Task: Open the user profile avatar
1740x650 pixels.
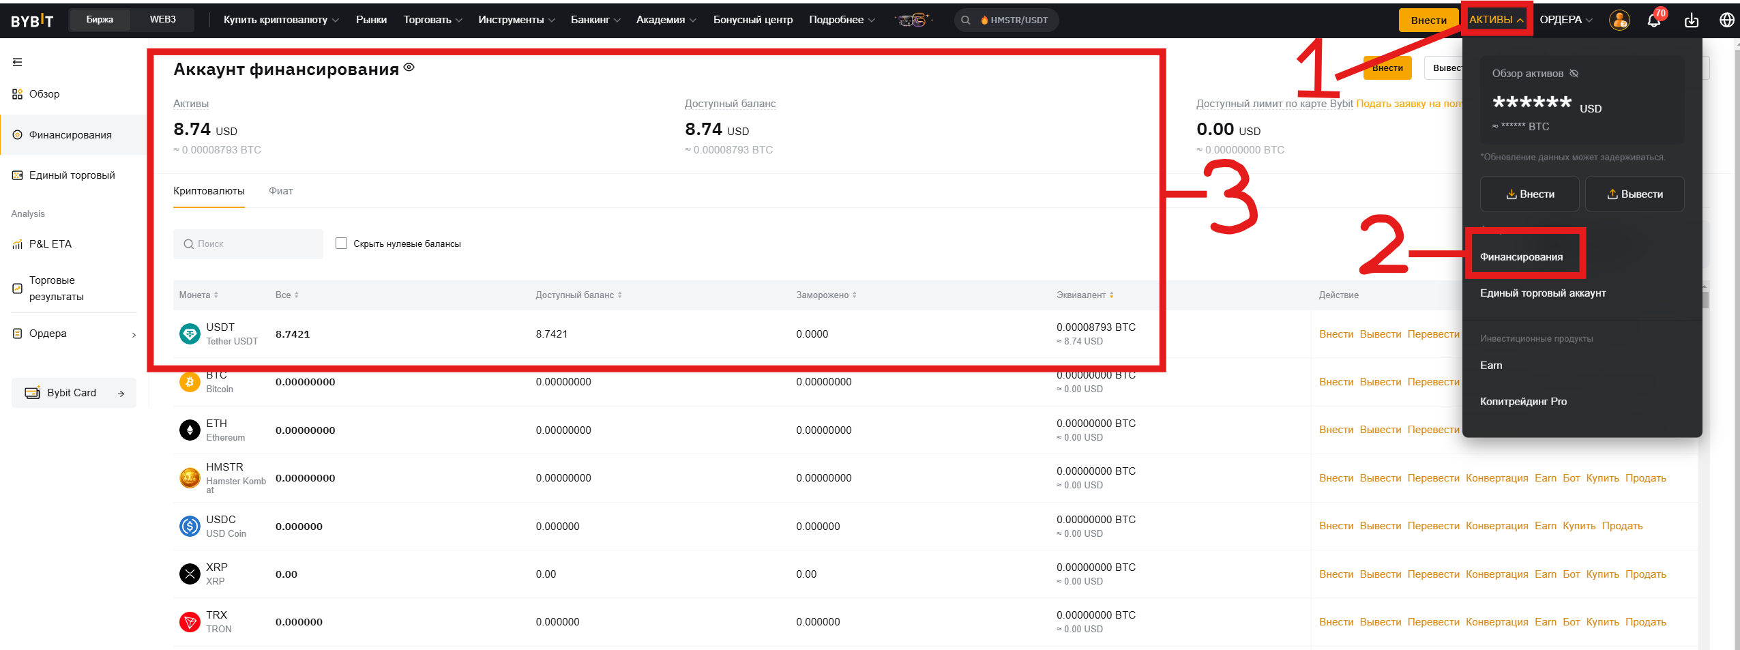Action: 1619,20
